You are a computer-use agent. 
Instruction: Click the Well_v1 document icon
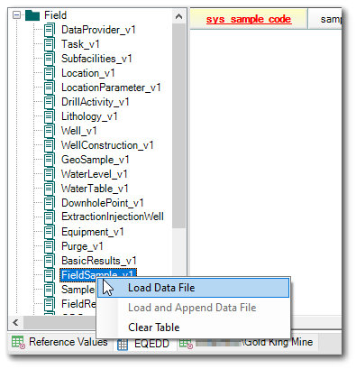[x=50, y=131]
